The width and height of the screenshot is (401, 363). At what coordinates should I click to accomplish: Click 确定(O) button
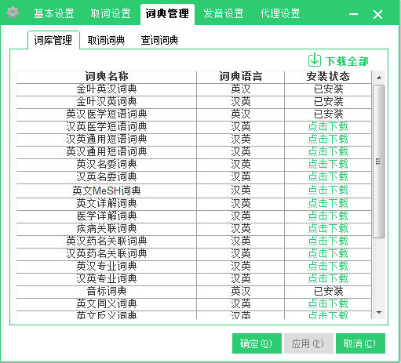coord(257,343)
